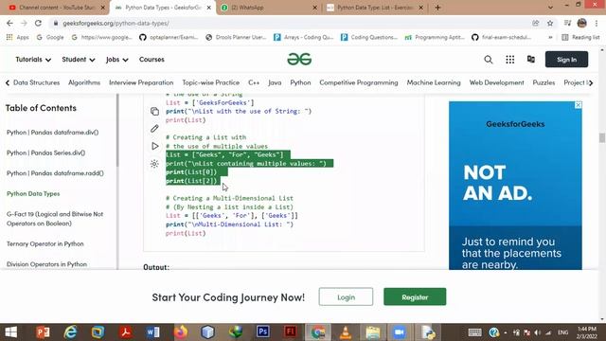Viewport: 606px width, 341px height.
Task: Expand the Jobs dropdown
Action: pyautogui.click(x=117, y=60)
